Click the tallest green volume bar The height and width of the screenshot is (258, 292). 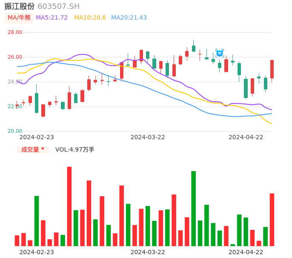(x=194, y=208)
